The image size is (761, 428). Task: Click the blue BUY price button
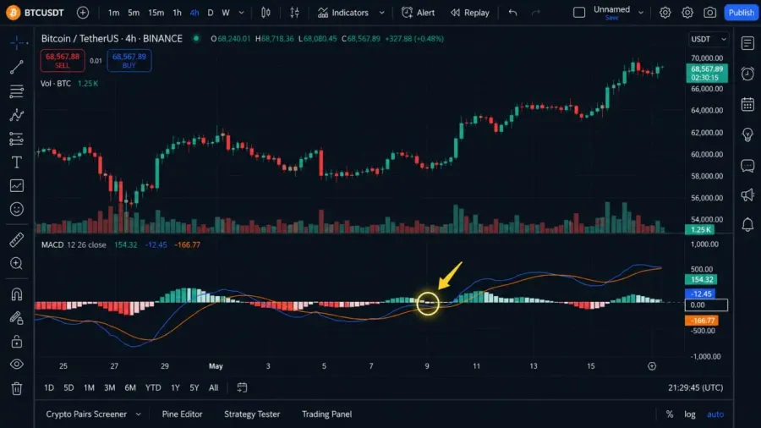tap(129, 61)
